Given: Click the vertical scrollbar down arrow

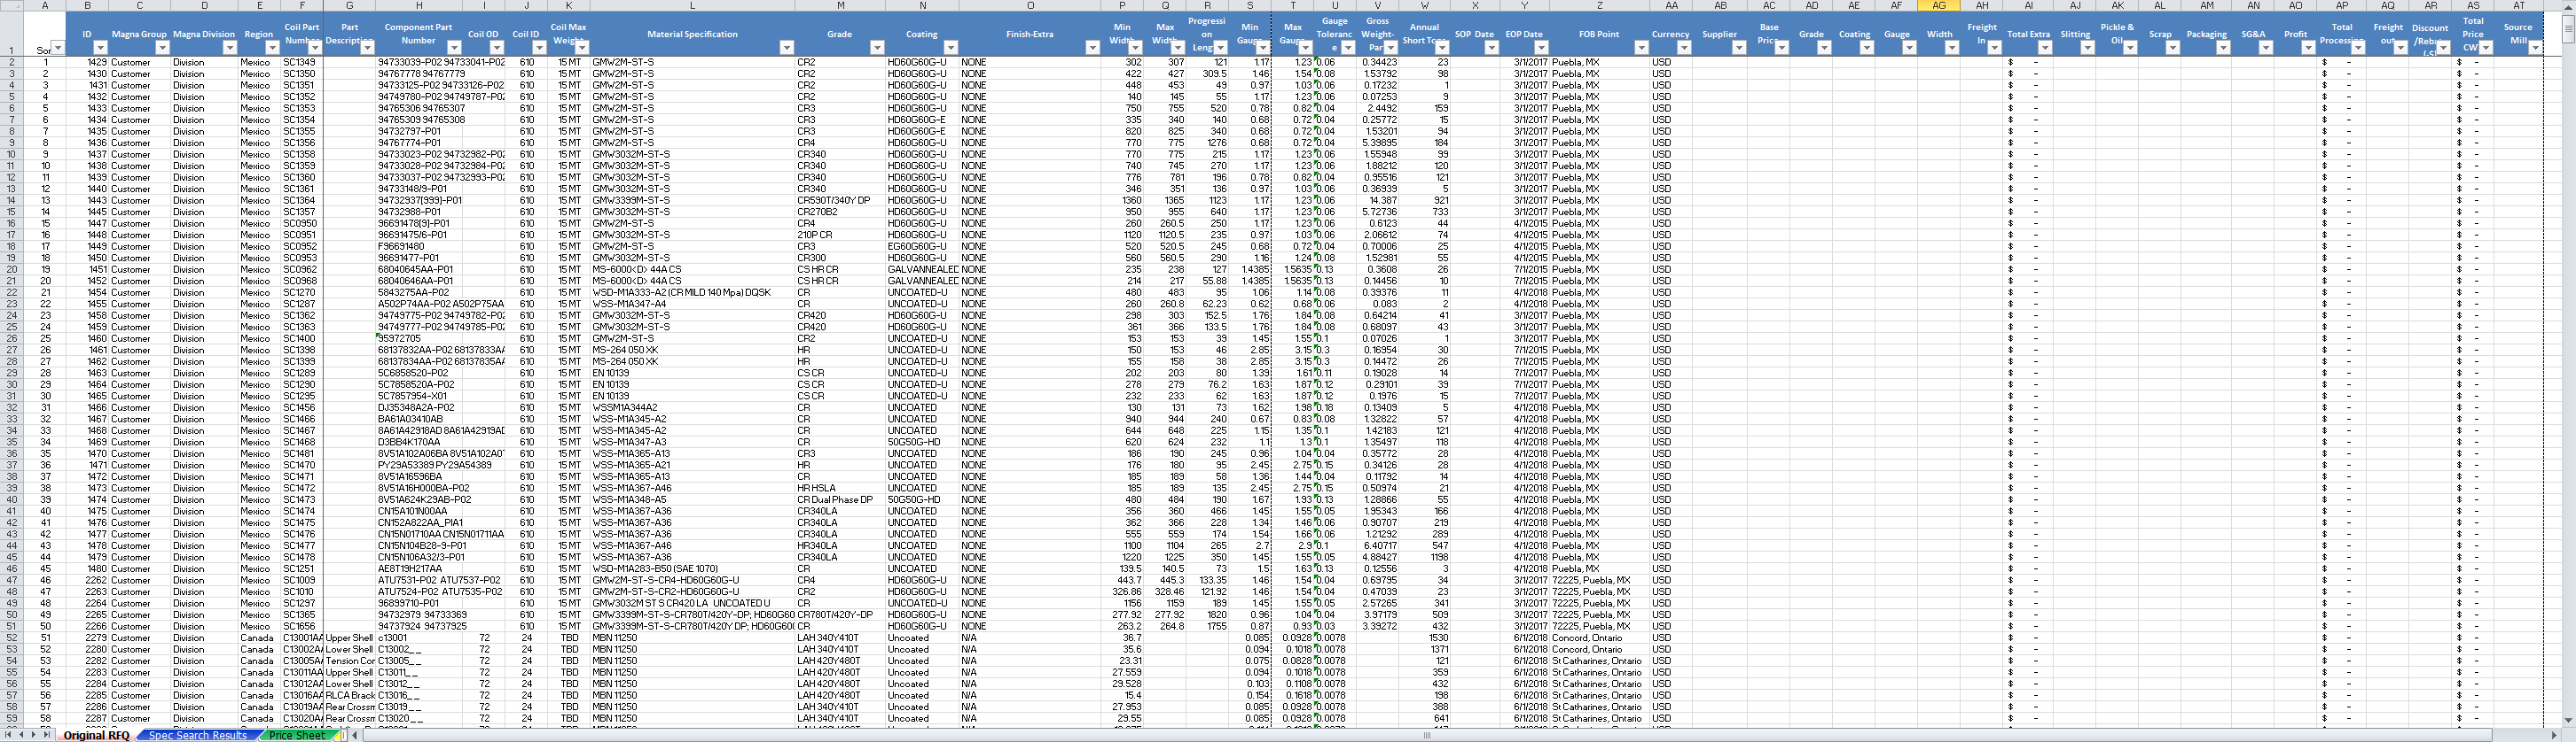Looking at the screenshot, I should click(x=2567, y=720).
